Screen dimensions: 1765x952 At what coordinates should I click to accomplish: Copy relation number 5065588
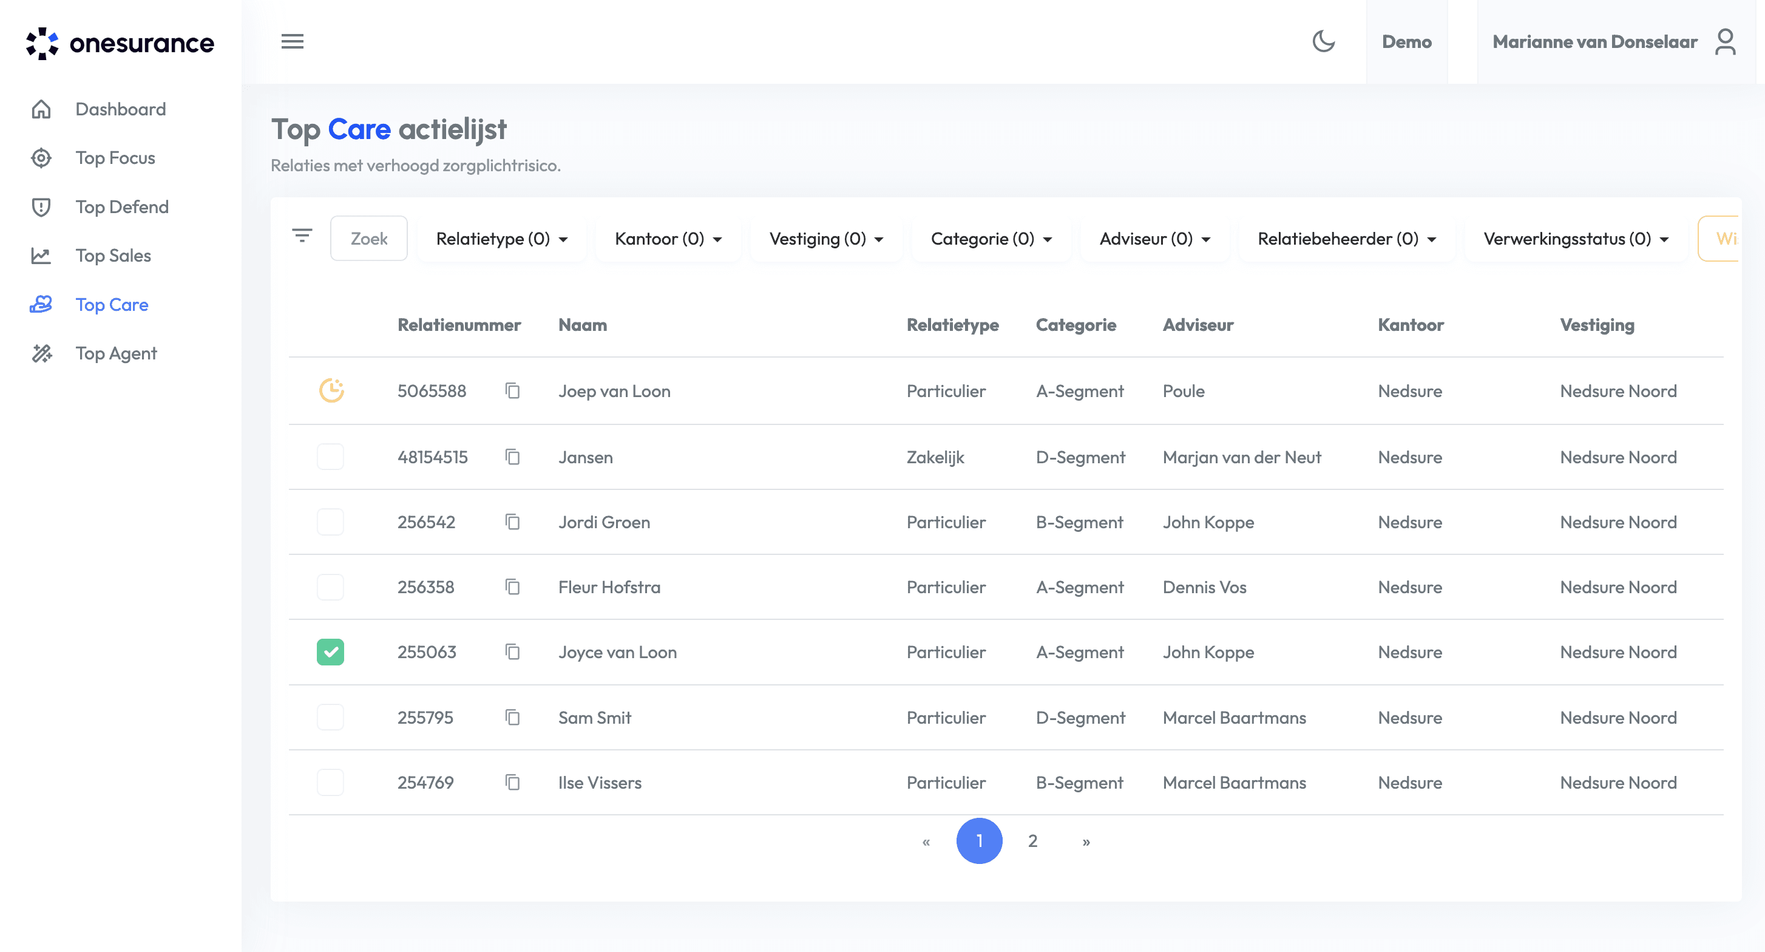pyautogui.click(x=512, y=390)
